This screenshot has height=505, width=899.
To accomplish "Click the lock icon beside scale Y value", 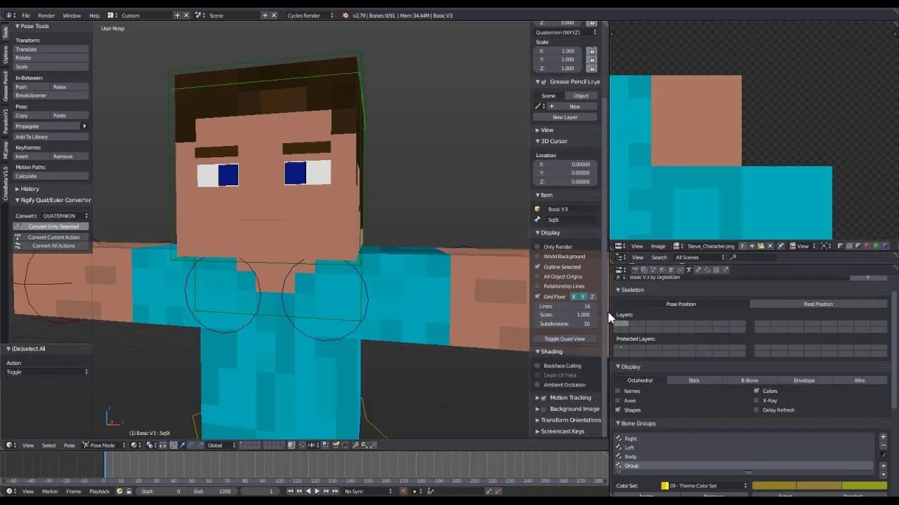I will point(592,60).
